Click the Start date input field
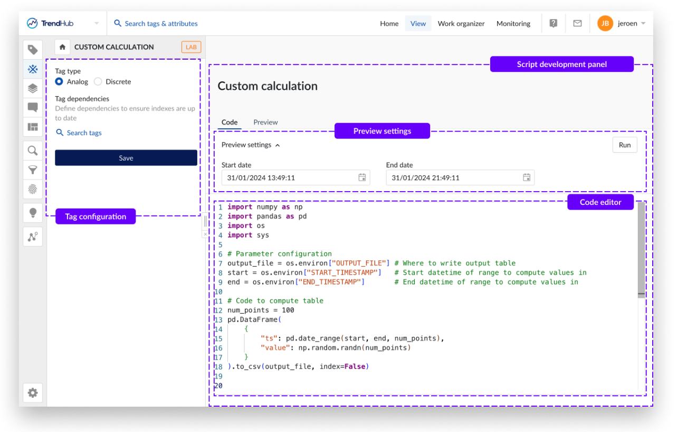This screenshot has height=432, width=677. [x=290, y=178]
